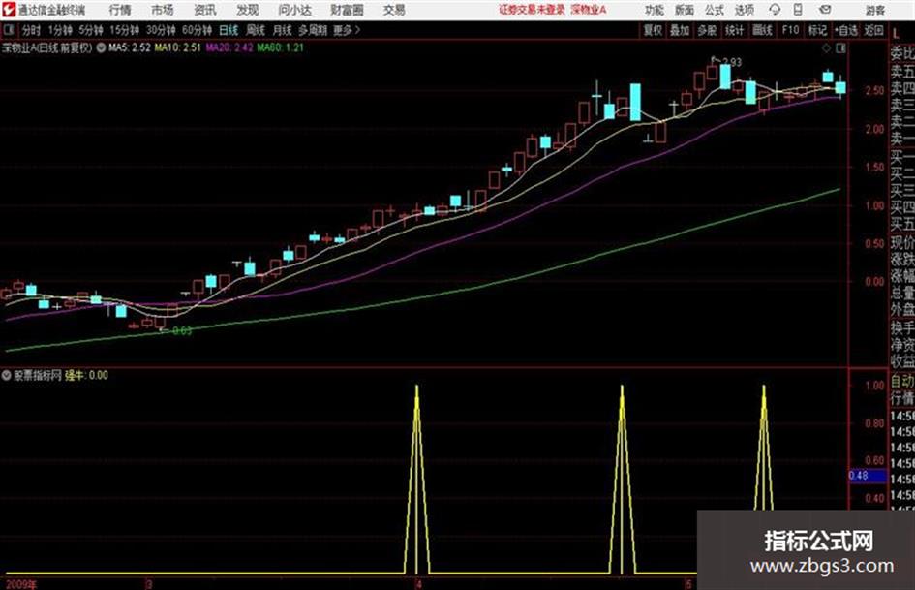Click the MA10: 2.51 label
Image resolution: width=915 pixels, height=590 pixels.
tap(178, 47)
